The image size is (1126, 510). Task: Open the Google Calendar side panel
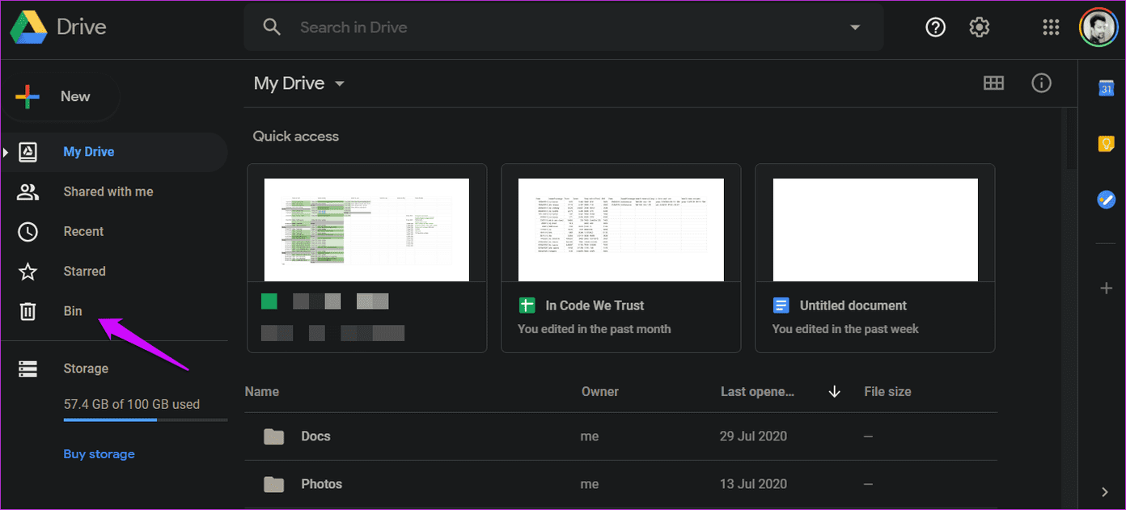pyautogui.click(x=1106, y=88)
